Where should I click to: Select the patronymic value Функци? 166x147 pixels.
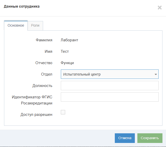(x=67, y=63)
